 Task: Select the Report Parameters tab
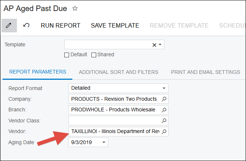[37, 72]
